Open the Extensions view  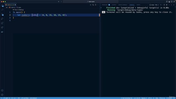coord(2,23)
